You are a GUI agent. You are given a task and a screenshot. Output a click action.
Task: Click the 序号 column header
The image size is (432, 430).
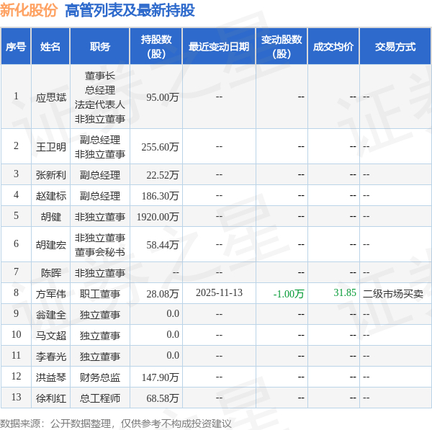tap(16, 46)
